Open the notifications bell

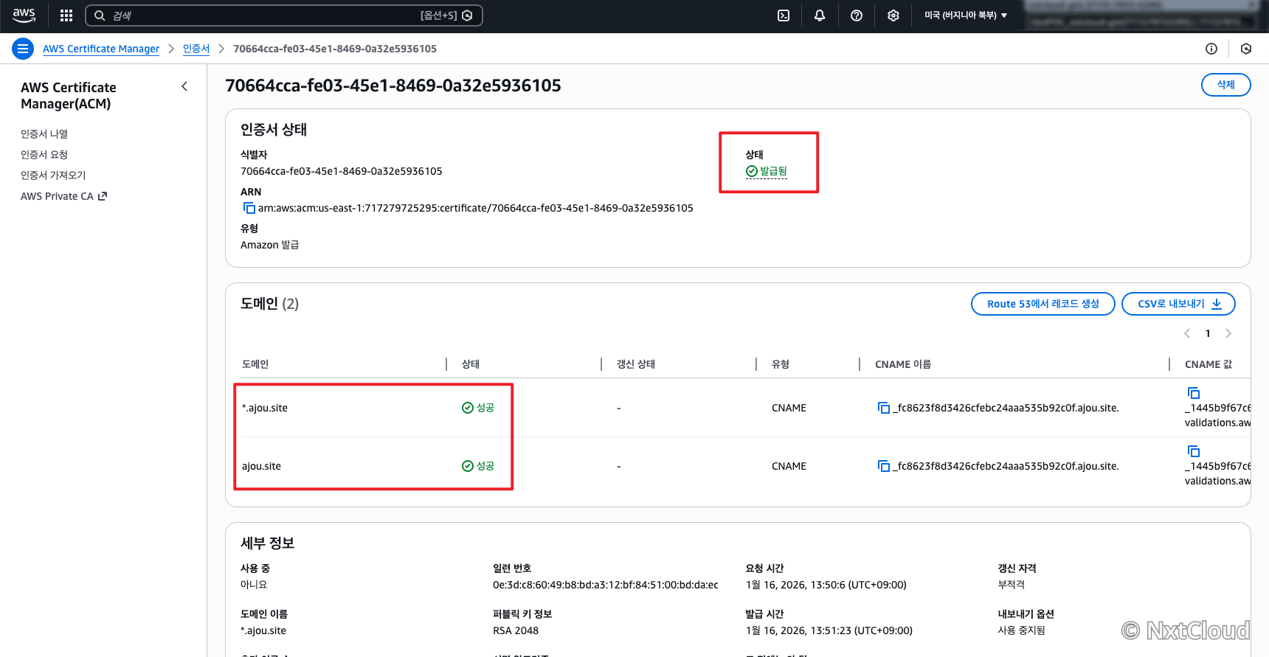820,15
